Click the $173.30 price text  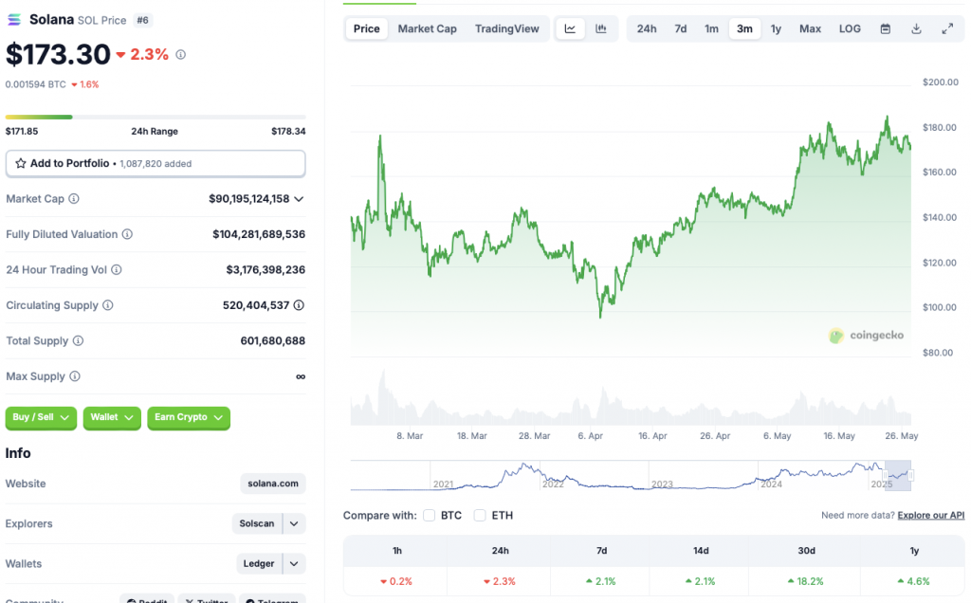pos(58,54)
